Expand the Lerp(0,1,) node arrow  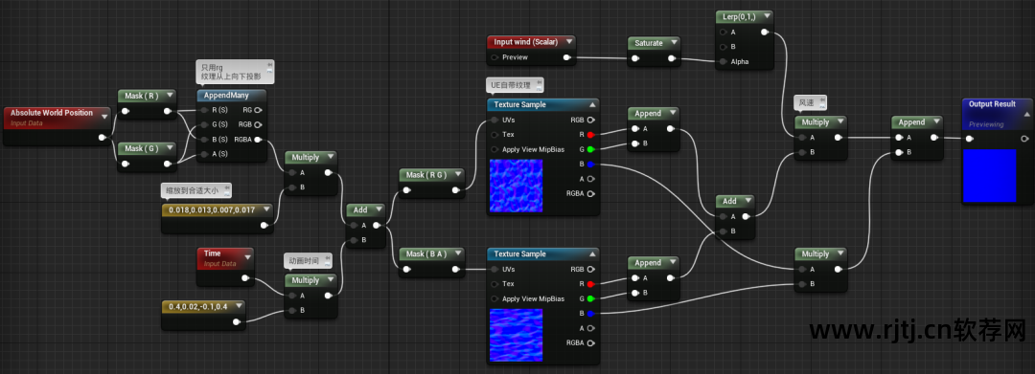766,16
